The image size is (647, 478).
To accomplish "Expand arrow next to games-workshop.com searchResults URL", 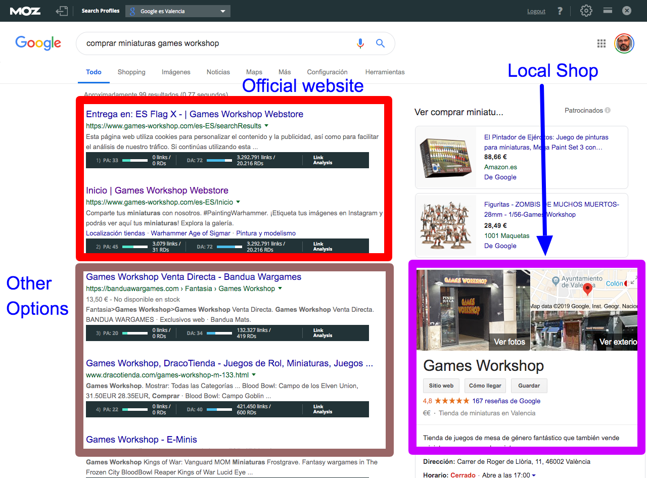I will [x=266, y=125].
